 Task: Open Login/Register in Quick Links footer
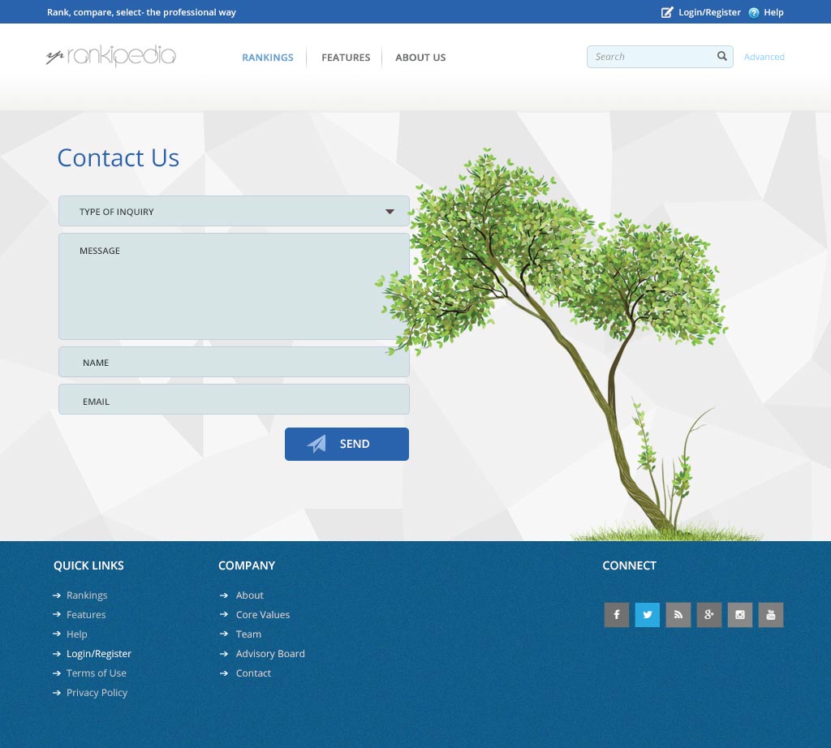click(98, 654)
